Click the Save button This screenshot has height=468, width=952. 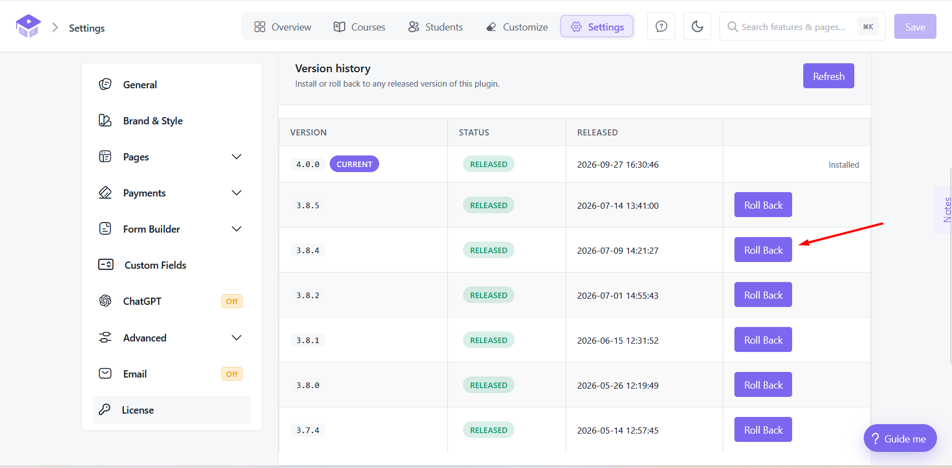click(915, 27)
